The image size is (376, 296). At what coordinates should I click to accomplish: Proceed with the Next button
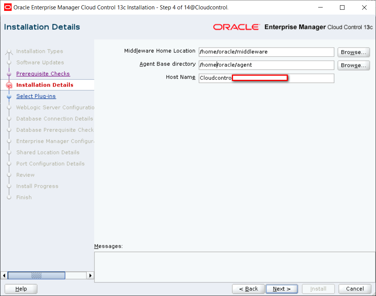click(x=282, y=289)
